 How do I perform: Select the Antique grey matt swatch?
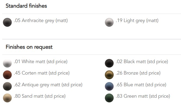pyautogui.click(x=7, y=86)
